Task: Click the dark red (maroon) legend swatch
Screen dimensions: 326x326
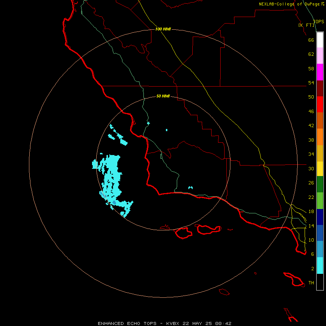Action: pos(320,88)
